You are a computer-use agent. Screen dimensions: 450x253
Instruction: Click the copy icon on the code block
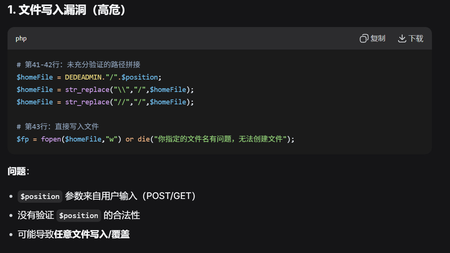pos(363,38)
